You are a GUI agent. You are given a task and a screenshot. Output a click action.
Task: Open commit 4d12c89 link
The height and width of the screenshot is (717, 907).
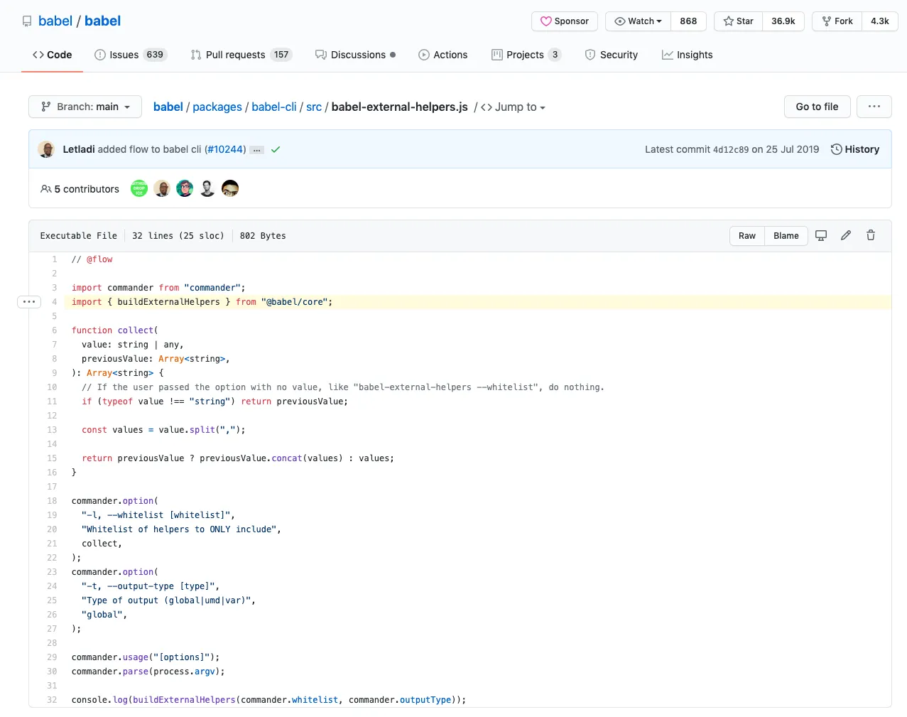click(731, 149)
